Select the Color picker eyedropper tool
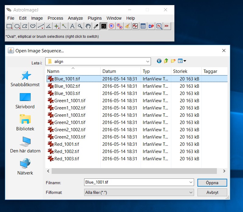The width and height of the screenshot is (243, 212). (x=96, y=26)
